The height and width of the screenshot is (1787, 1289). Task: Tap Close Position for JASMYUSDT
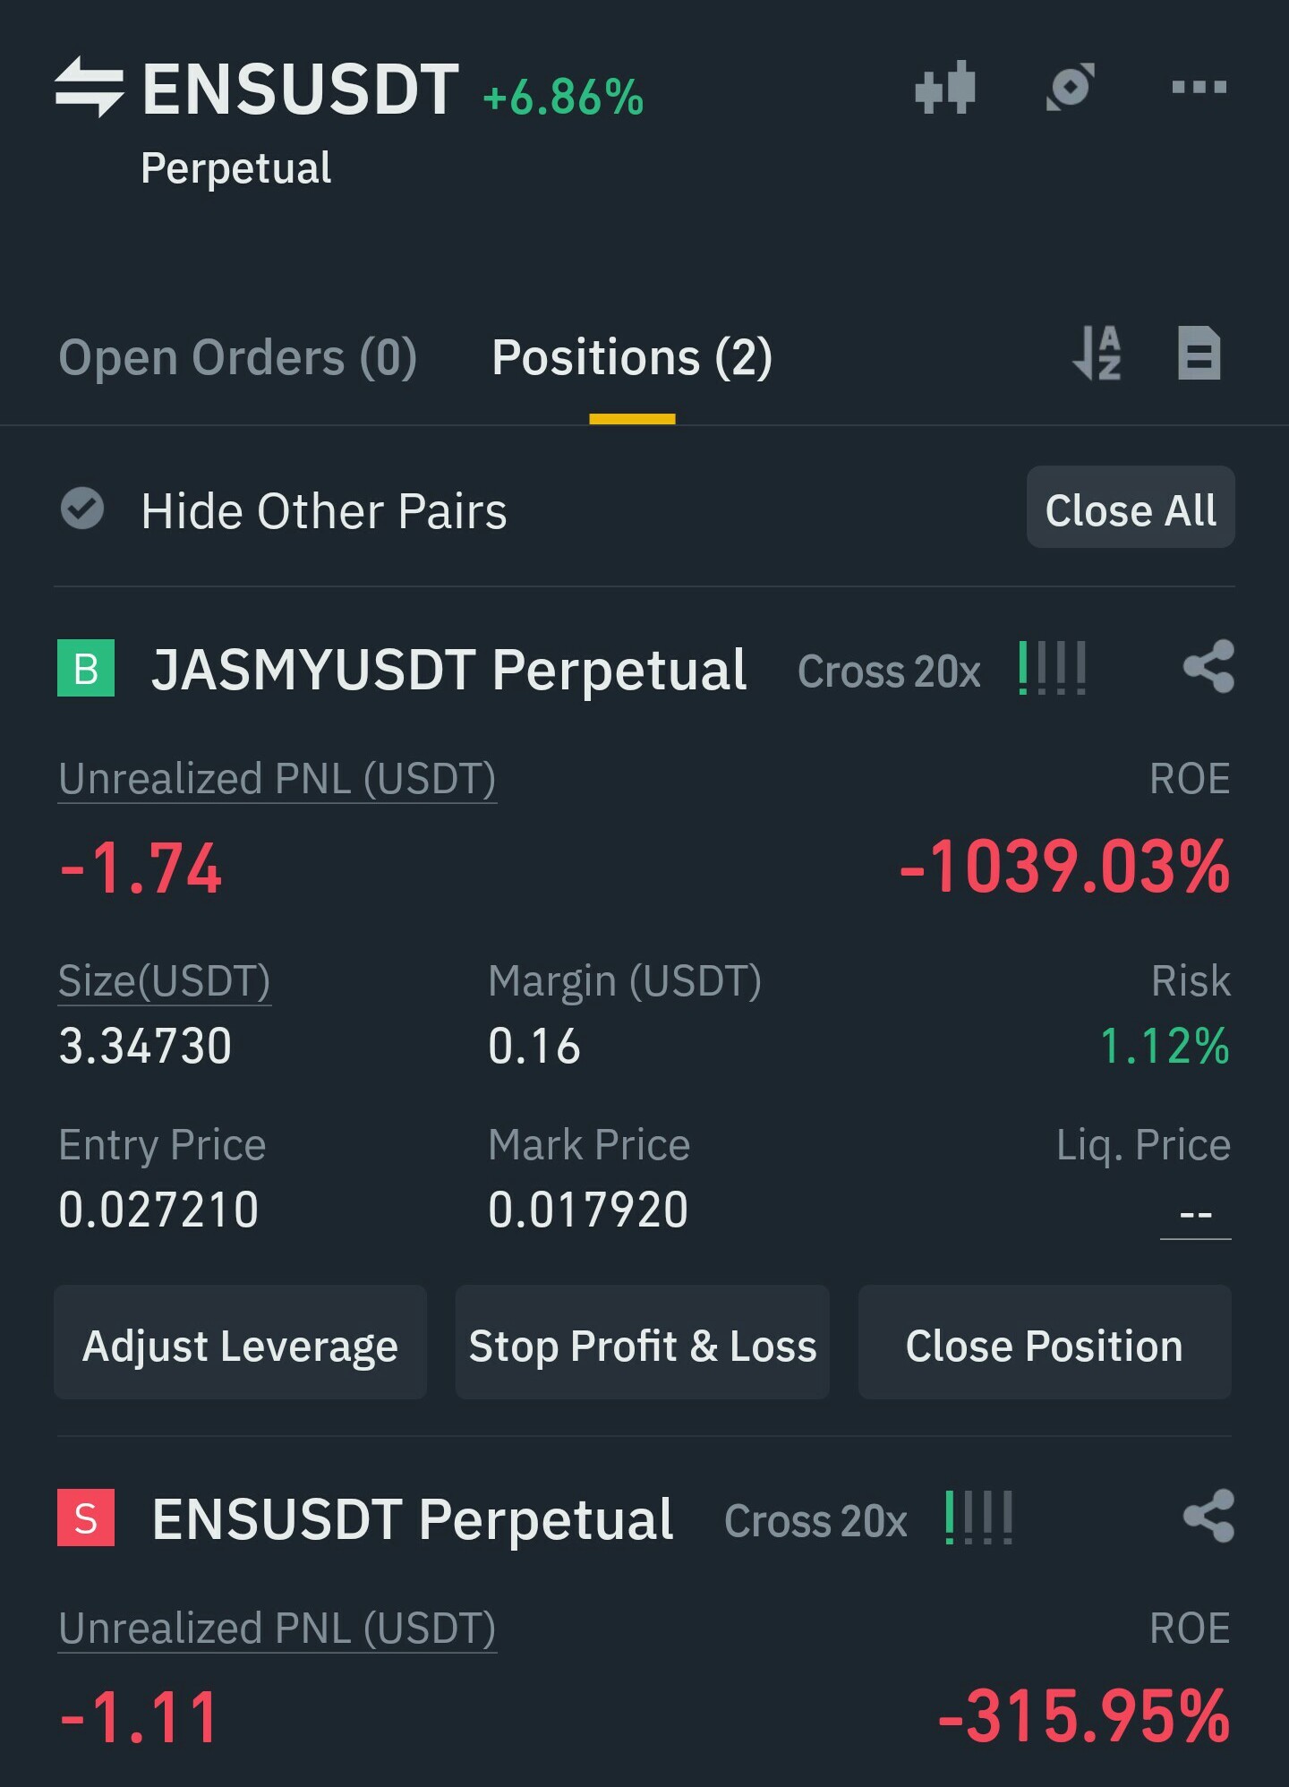click(1045, 1342)
